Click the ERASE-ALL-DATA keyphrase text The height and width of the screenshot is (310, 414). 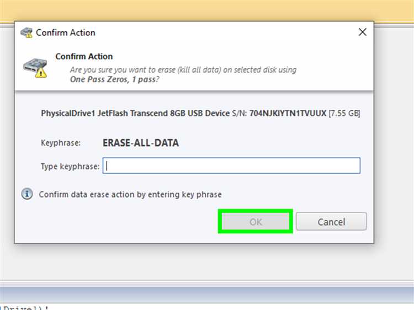click(x=141, y=143)
